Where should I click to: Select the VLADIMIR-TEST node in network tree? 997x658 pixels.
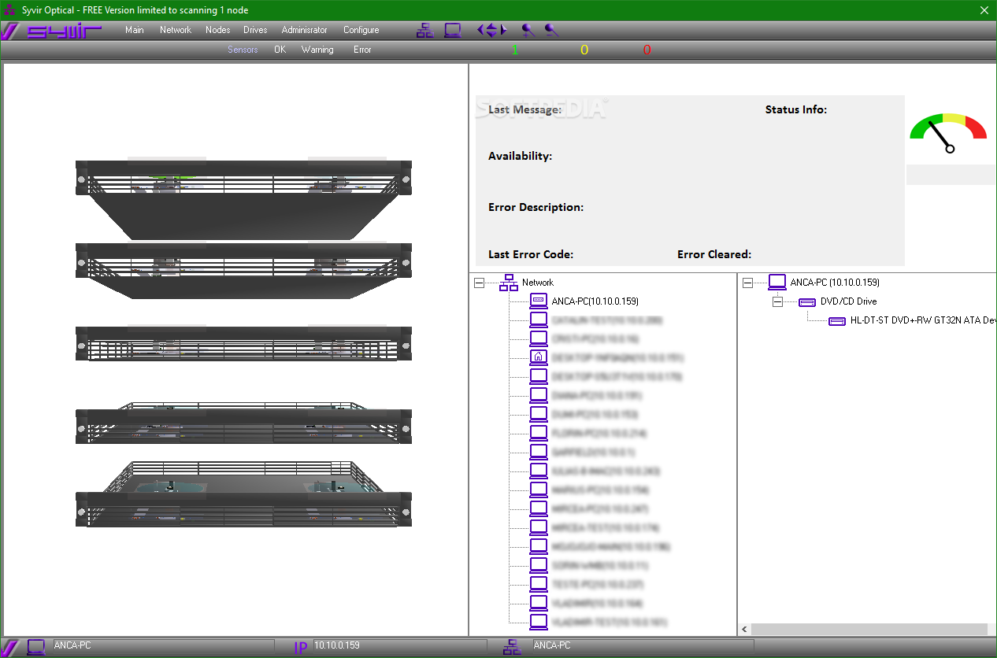point(610,622)
